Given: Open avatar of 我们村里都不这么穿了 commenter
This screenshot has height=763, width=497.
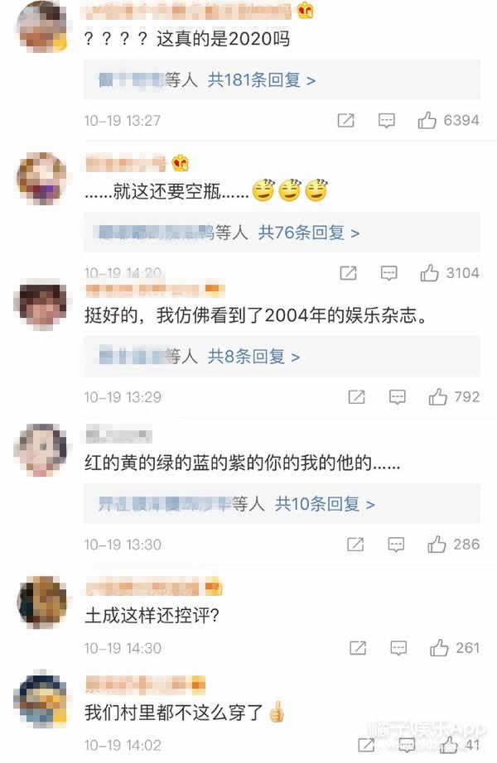Looking at the screenshot, I should click(x=42, y=698).
